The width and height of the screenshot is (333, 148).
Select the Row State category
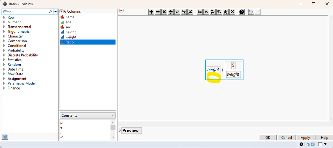(15, 74)
